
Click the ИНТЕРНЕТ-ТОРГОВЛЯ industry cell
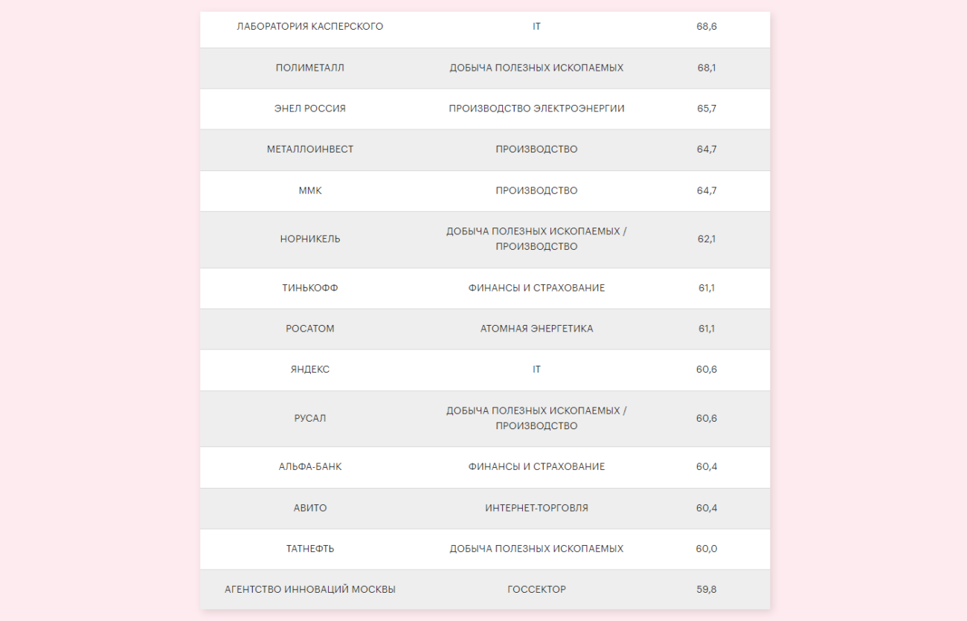536,508
